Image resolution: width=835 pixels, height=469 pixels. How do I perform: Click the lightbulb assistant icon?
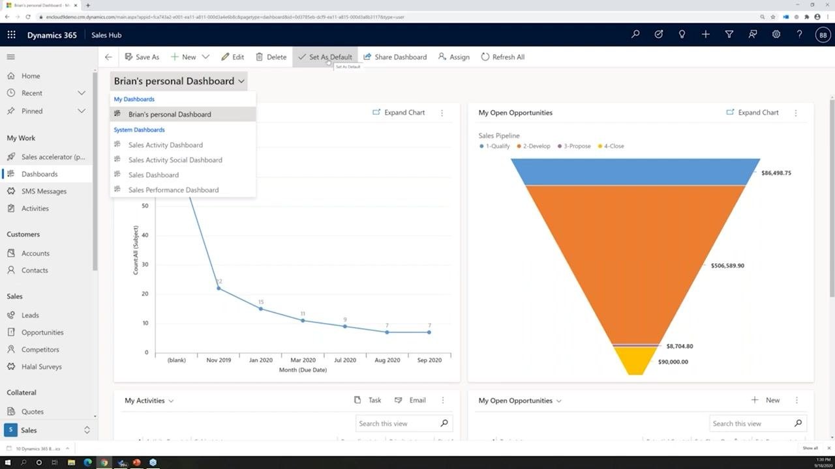pyautogui.click(x=682, y=35)
